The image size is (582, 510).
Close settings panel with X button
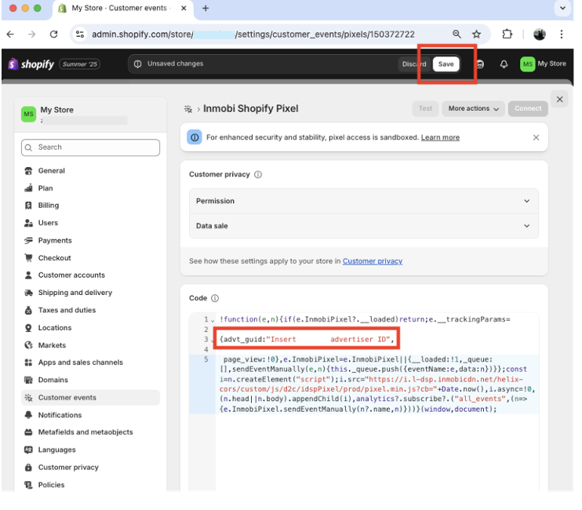coord(560,99)
